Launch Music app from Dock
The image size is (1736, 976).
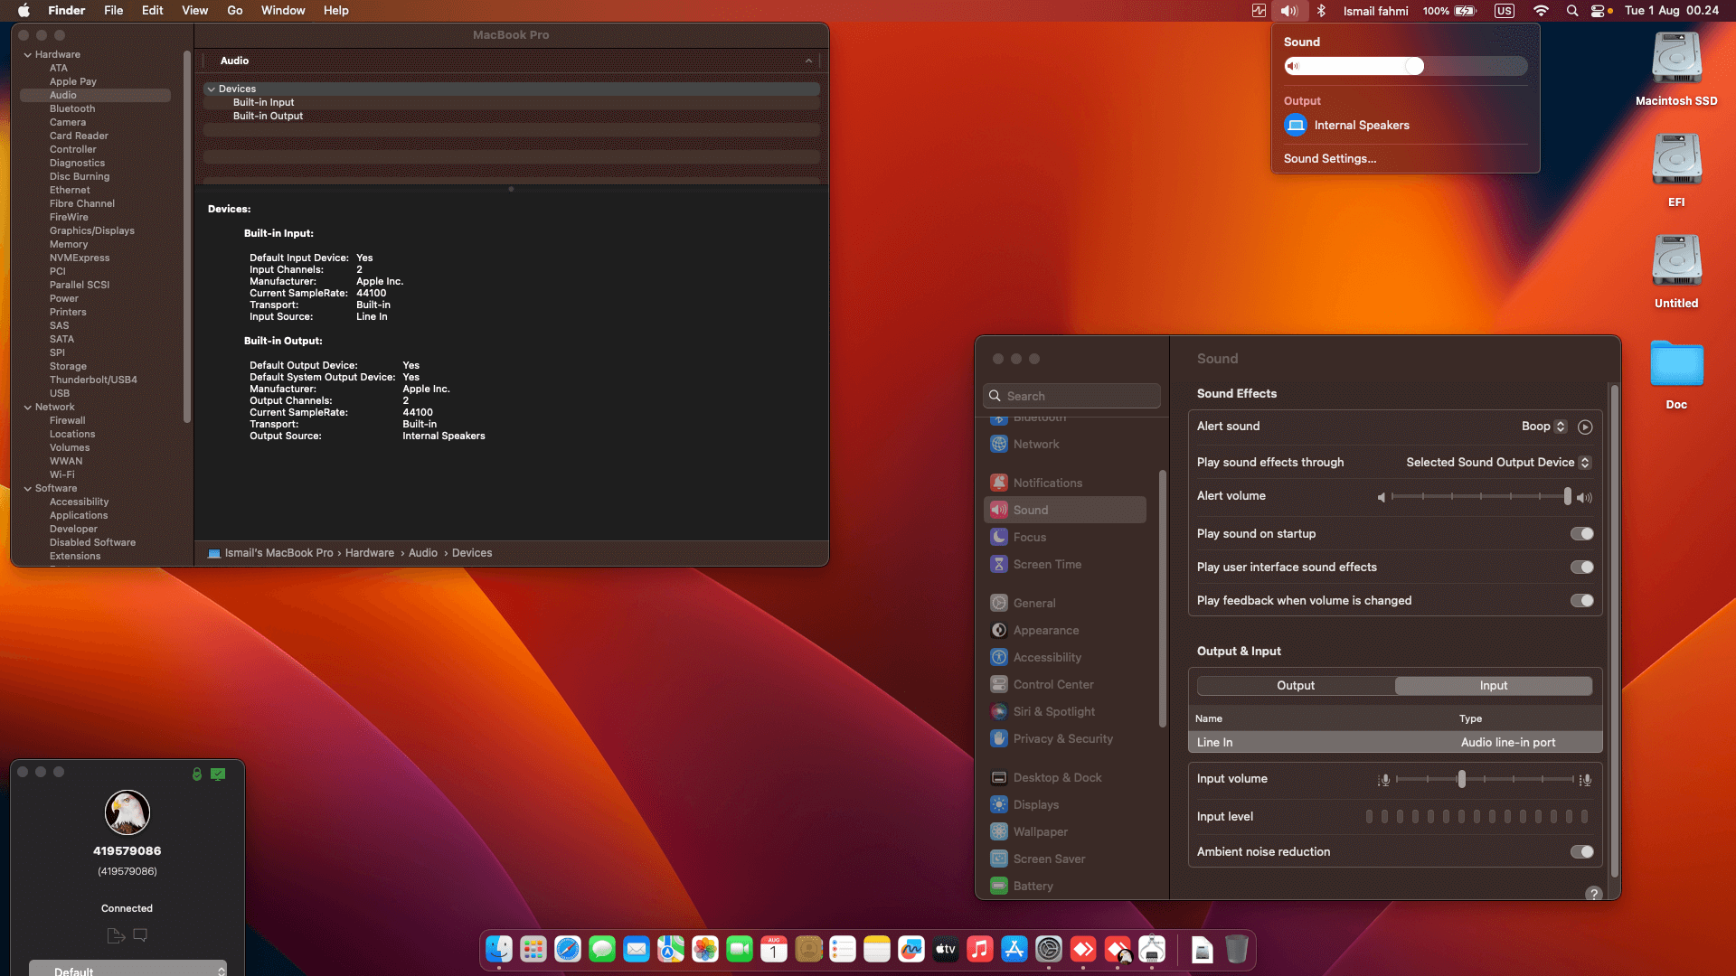click(x=980, y=950)
